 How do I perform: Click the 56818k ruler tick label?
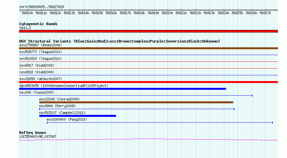click(139, 13)
